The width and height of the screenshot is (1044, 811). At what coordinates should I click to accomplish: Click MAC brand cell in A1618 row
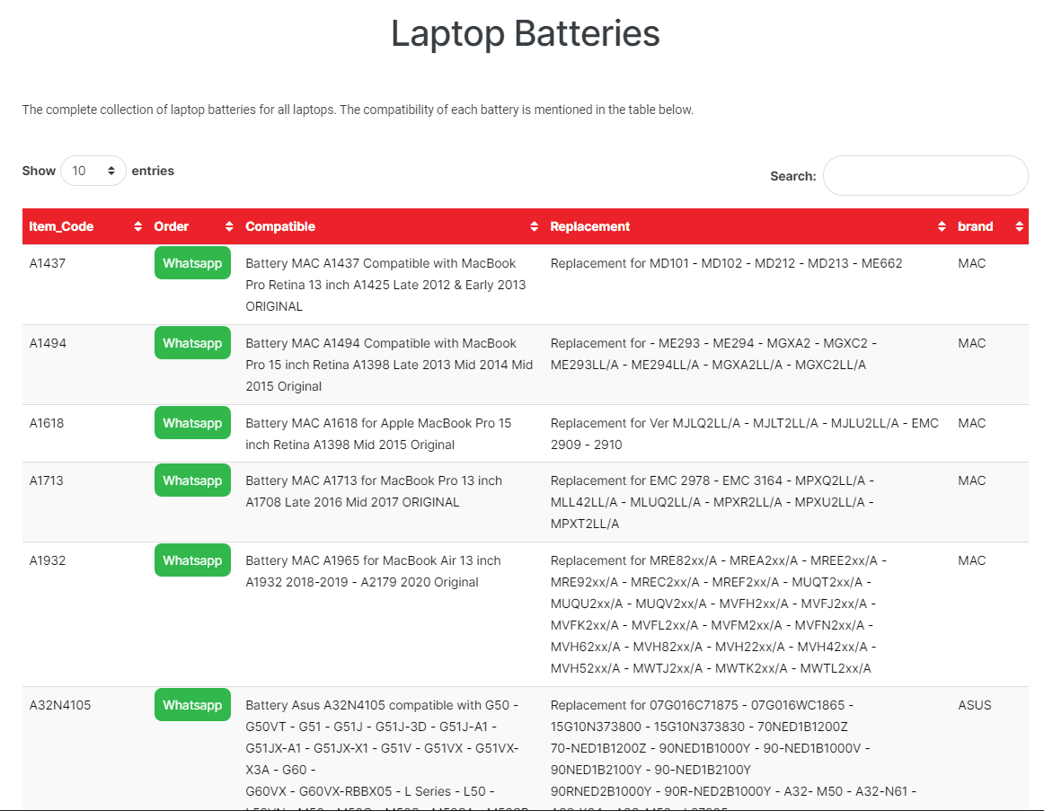pyautogui.click(x=972, y=422)
